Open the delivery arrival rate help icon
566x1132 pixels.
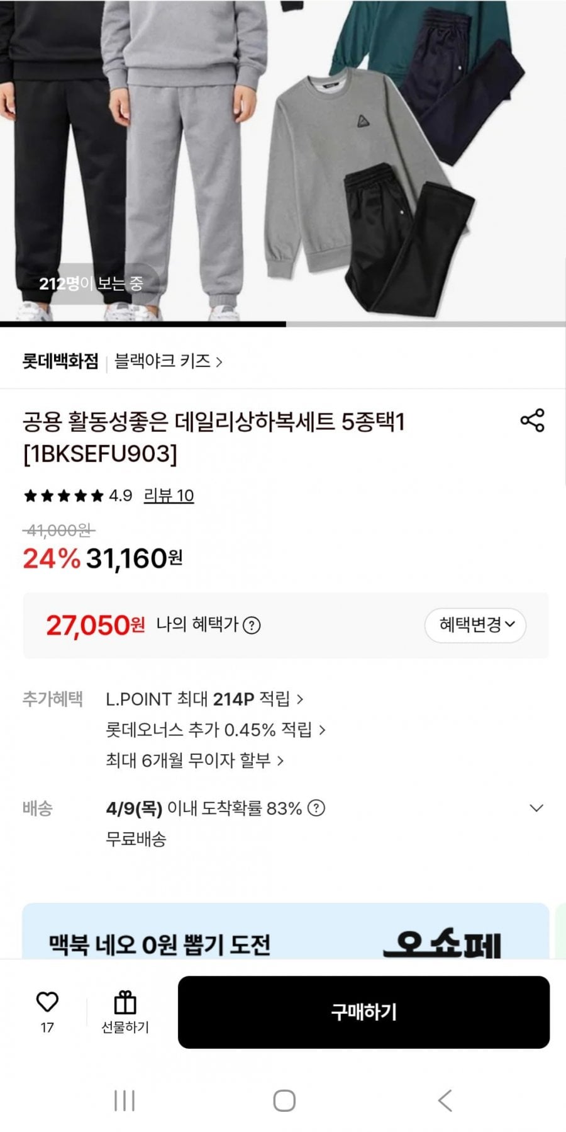pos(316,808)
